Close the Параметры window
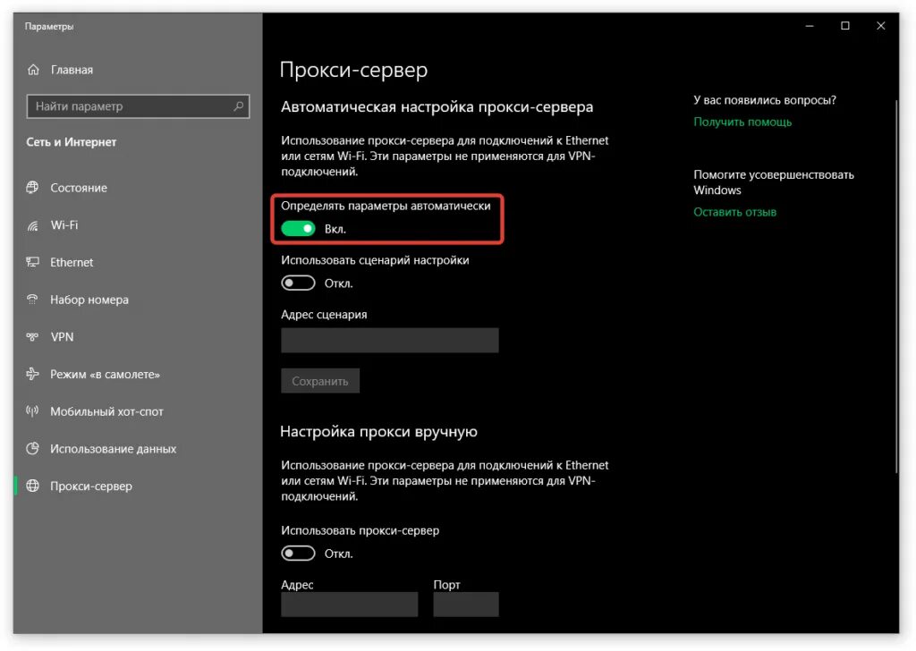The width and height of the screenshot is (916, 651). [881, 26]
